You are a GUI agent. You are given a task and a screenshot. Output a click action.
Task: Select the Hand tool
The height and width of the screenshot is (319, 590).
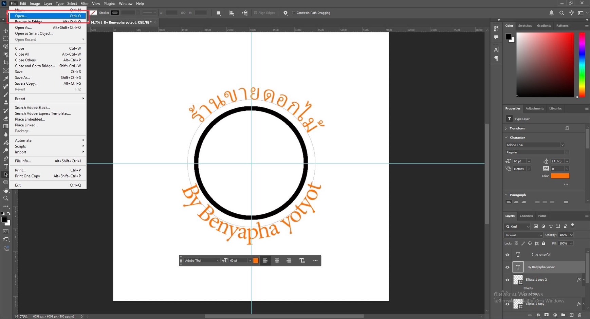point(6,190)
